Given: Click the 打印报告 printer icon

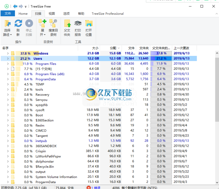Looking at the screenshot, I should point(78,23).
